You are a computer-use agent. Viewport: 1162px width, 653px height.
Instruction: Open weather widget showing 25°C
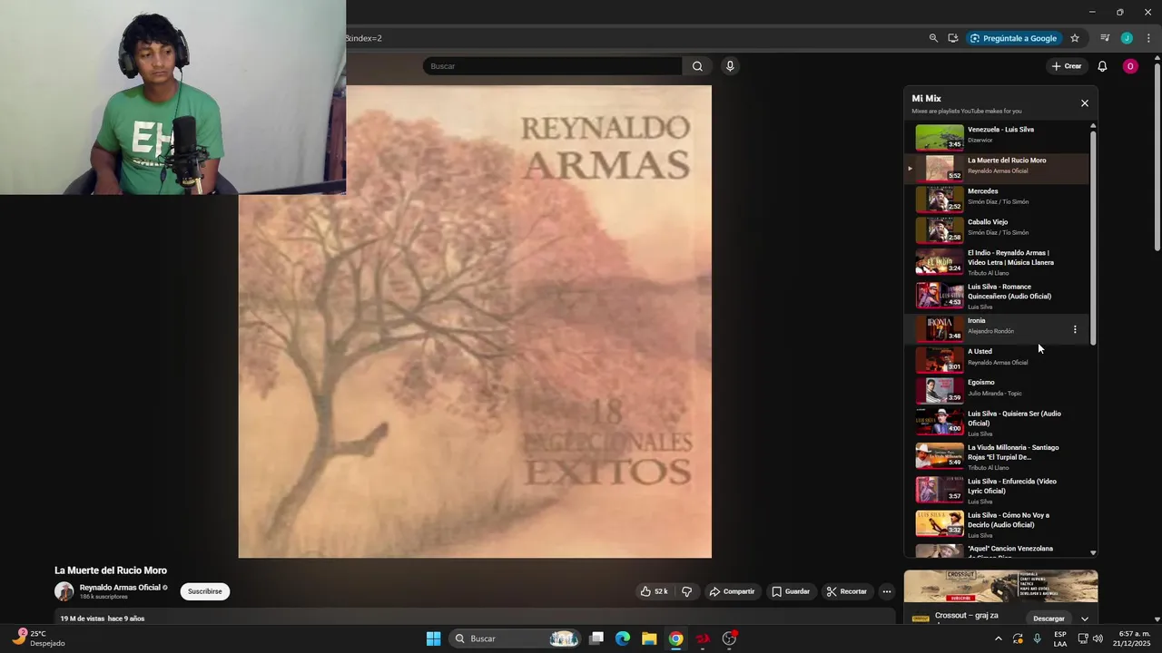pyautogui.click(x=38, y=638)
